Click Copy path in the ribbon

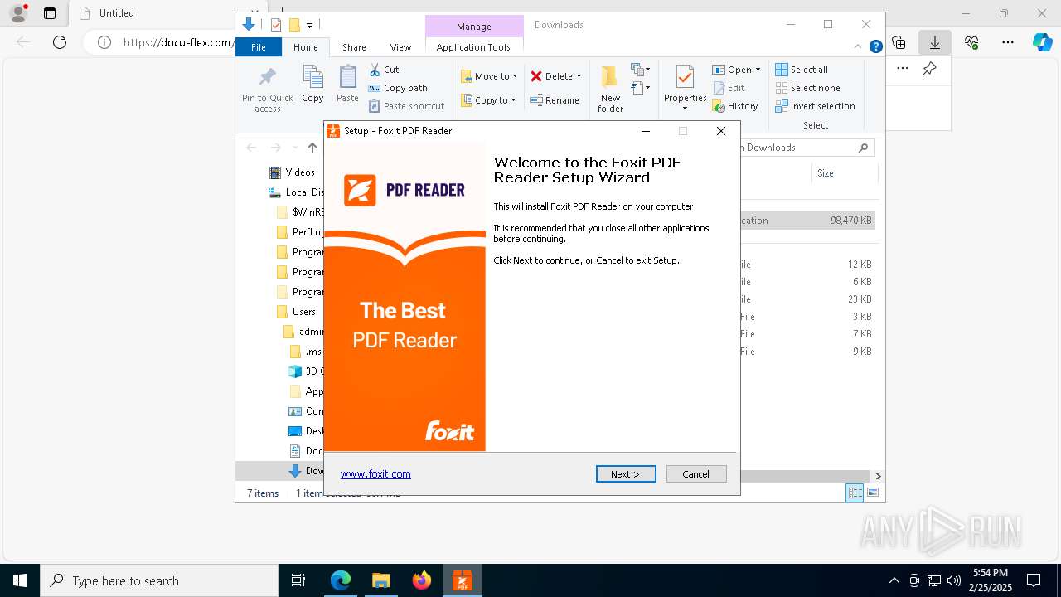pyautogui.click(x=398, y=88)
